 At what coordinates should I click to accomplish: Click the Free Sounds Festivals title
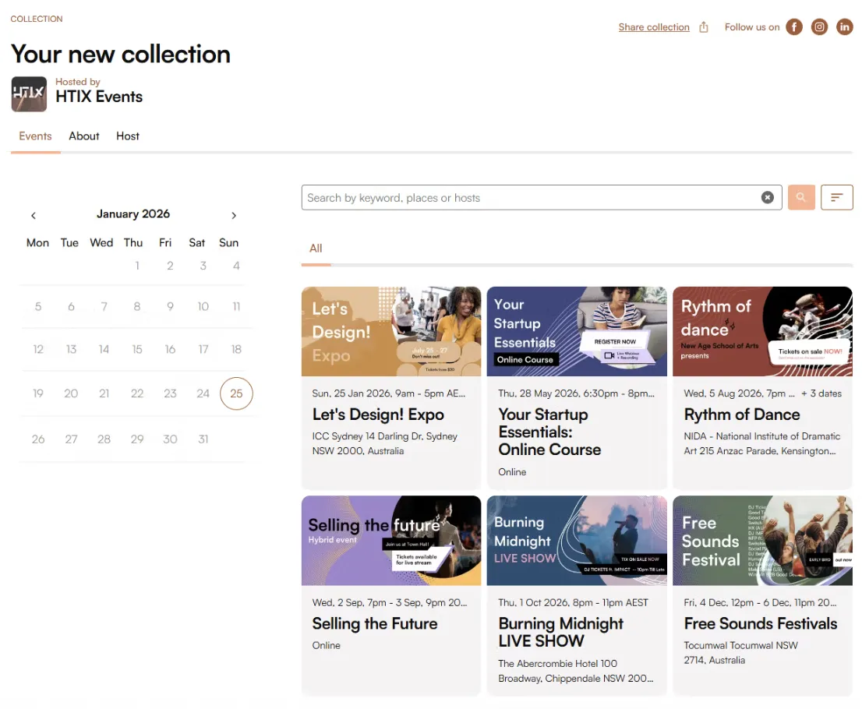(x=761, y=624)
